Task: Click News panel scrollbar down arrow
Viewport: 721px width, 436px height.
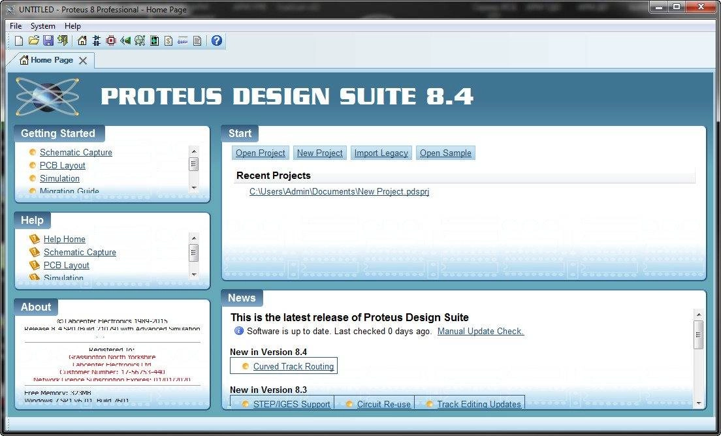Action: (x=699, y=404)
